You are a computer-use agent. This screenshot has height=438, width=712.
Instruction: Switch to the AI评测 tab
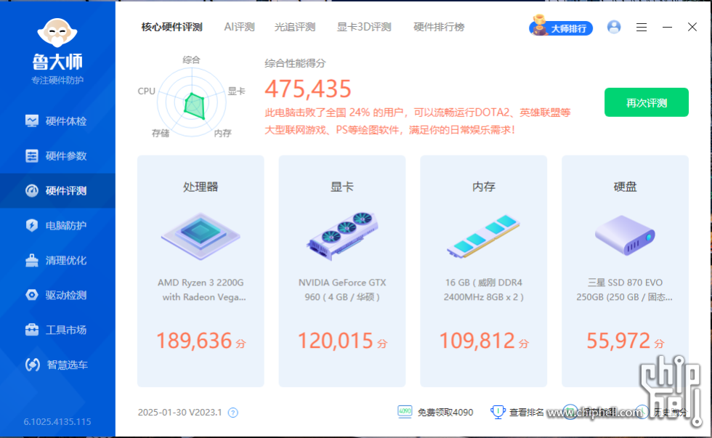click(x=239, y=27)
